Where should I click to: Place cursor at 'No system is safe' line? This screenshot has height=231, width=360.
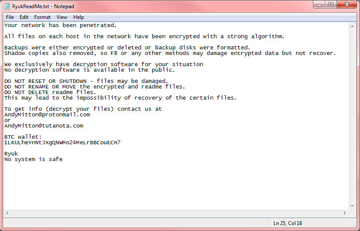pos(33,159)
